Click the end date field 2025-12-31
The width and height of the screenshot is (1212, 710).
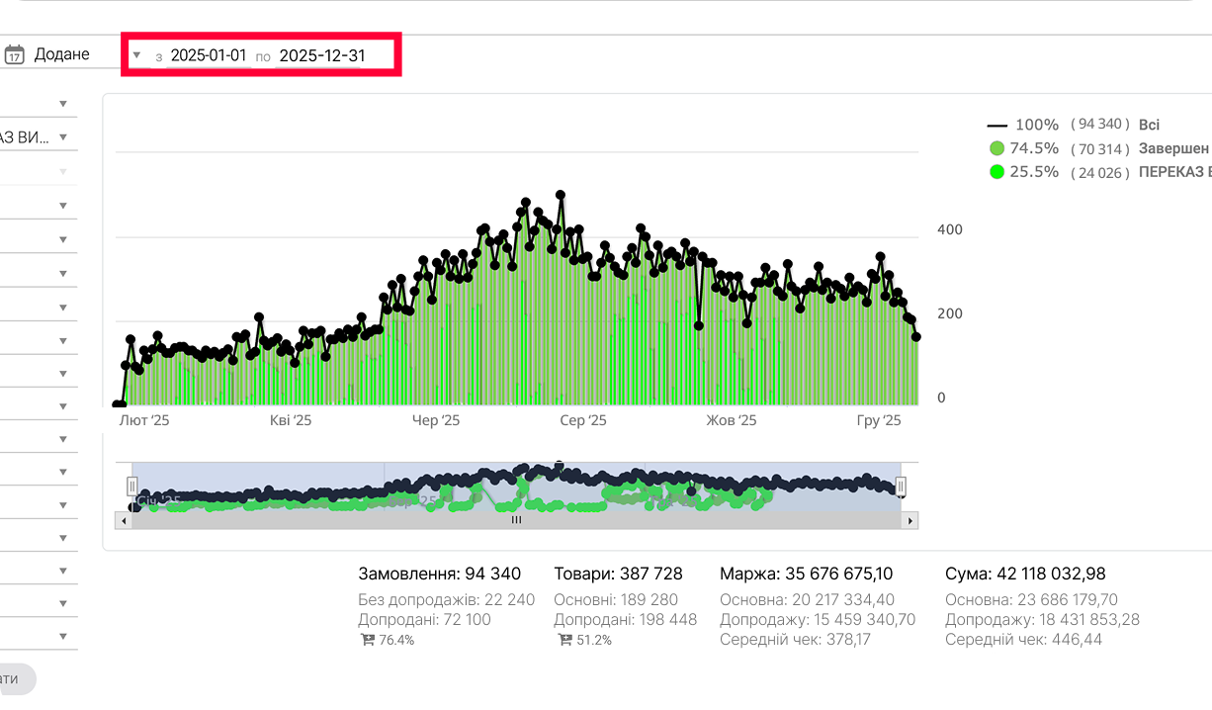[322, 55]
